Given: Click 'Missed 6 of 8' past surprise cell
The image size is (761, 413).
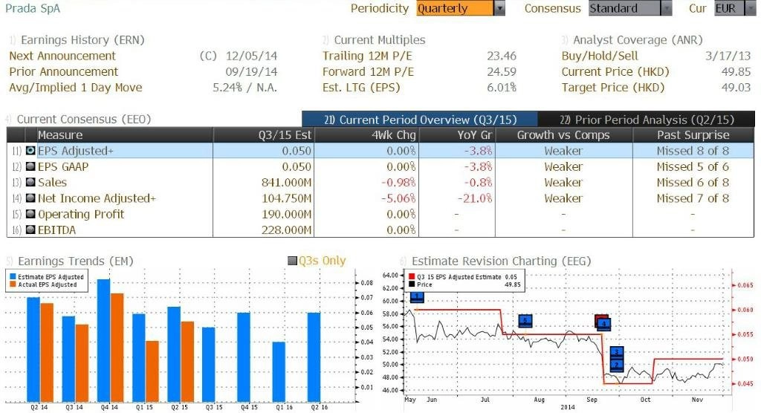Looking at the screenshot, I should [x=693, y=183].
